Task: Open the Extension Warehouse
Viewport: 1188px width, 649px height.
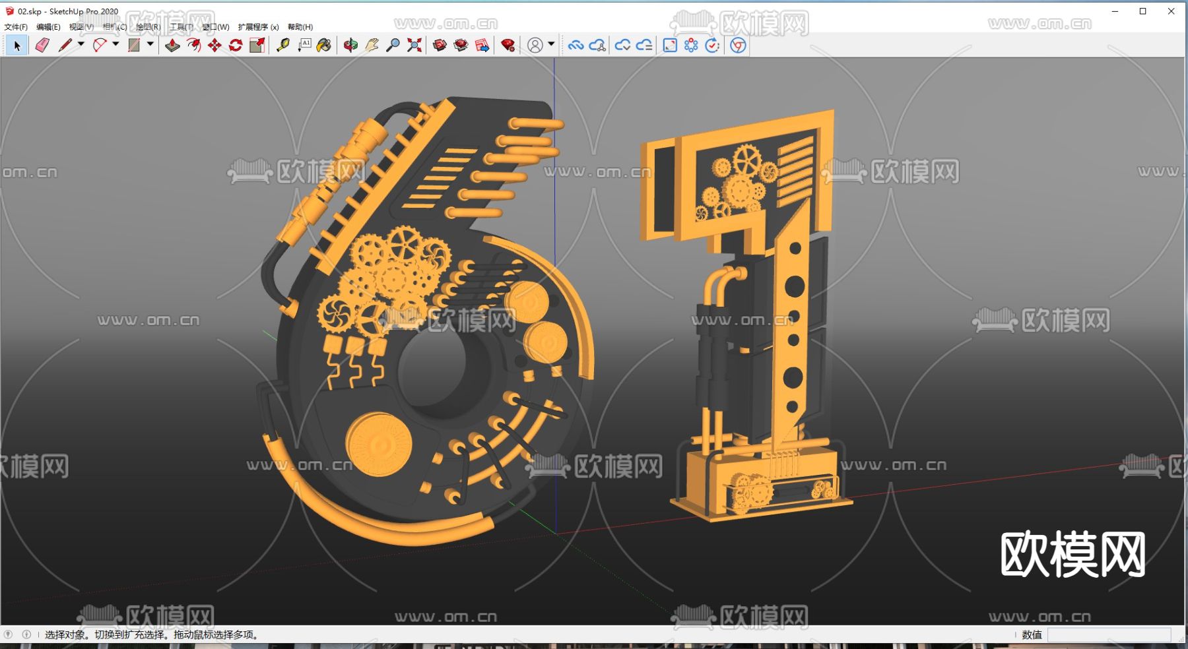Action: coord(461,45)
